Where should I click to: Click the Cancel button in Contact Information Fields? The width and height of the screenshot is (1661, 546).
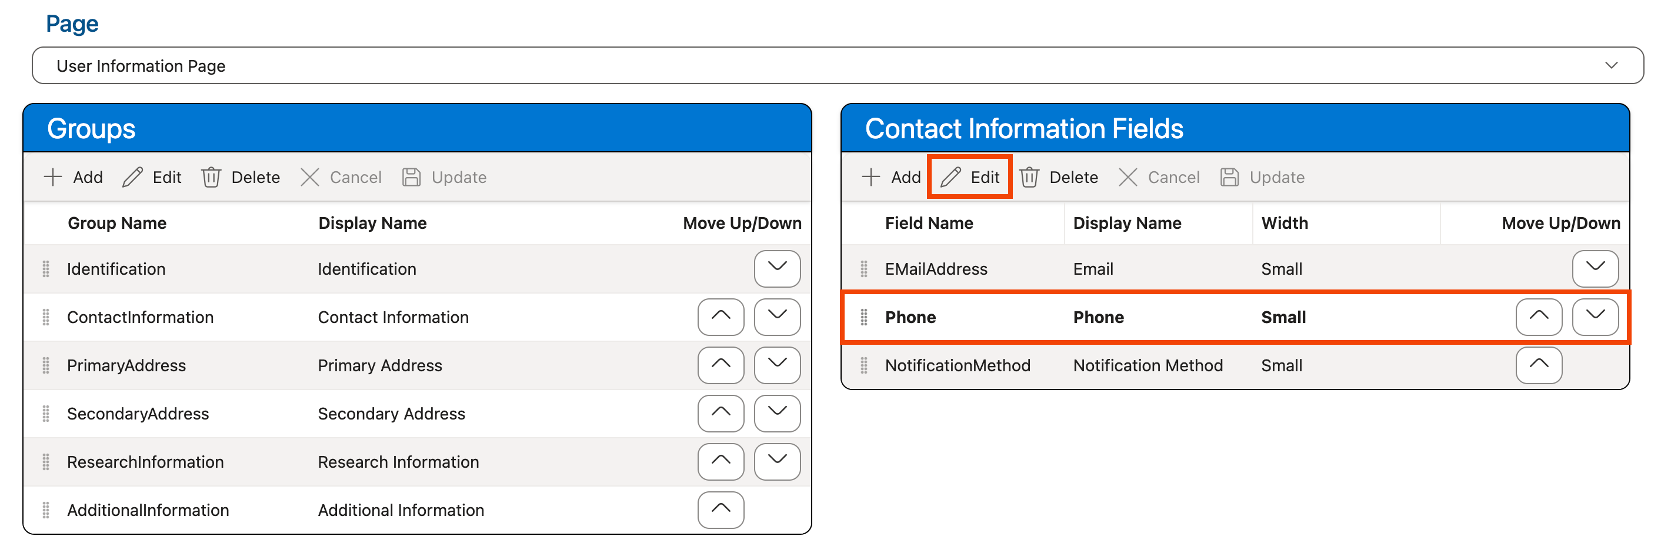(1159, 177)
